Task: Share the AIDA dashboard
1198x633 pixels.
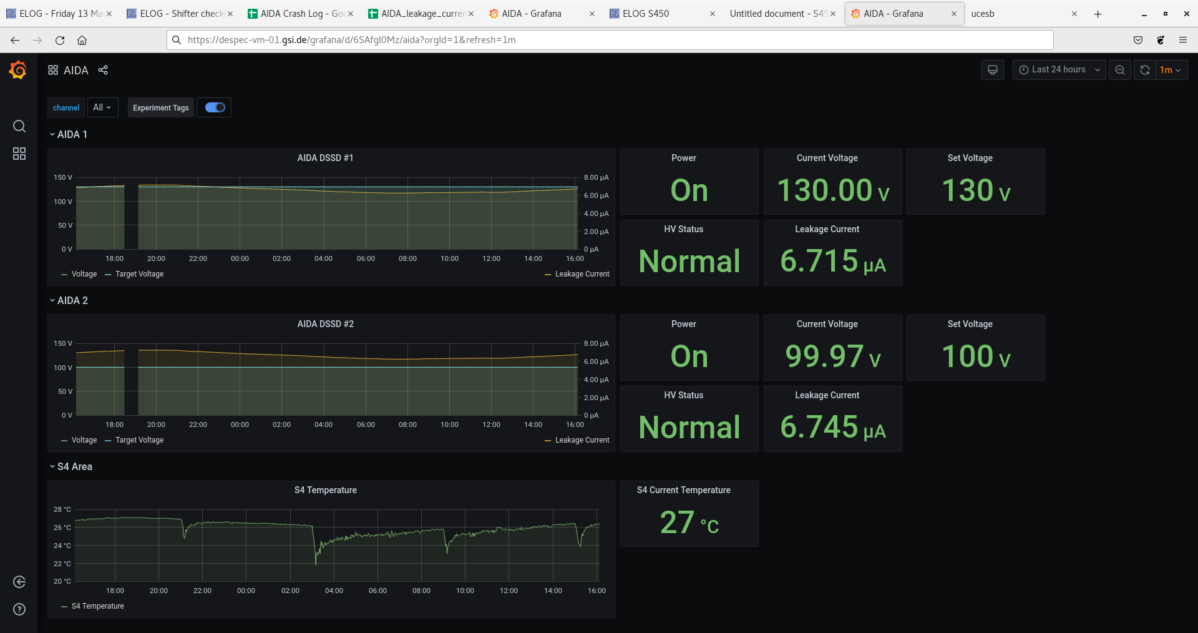Action: tap(104, 70)
